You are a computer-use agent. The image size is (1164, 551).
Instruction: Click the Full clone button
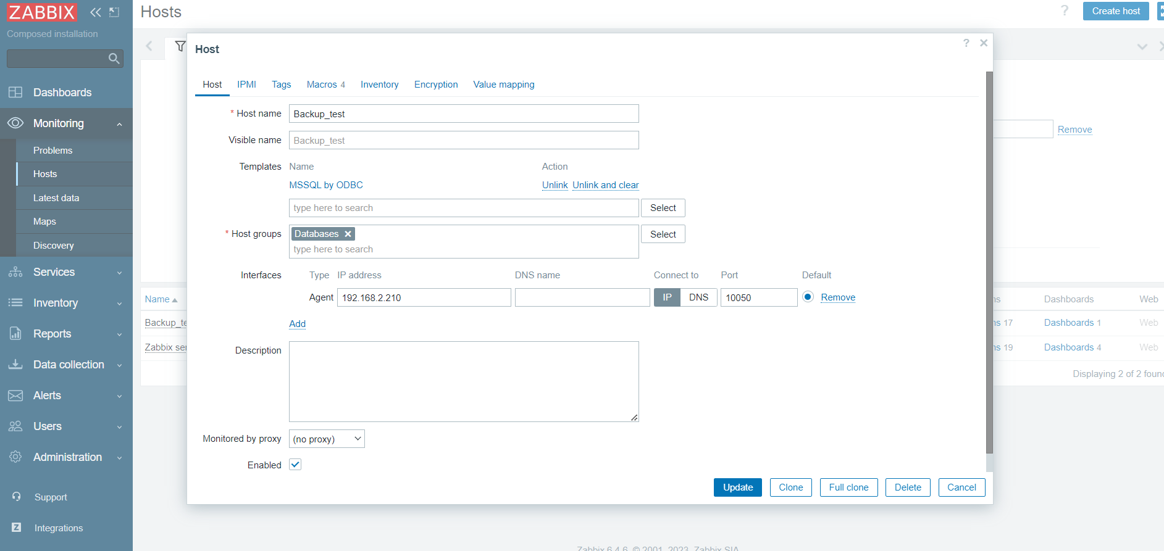point(848,487)
